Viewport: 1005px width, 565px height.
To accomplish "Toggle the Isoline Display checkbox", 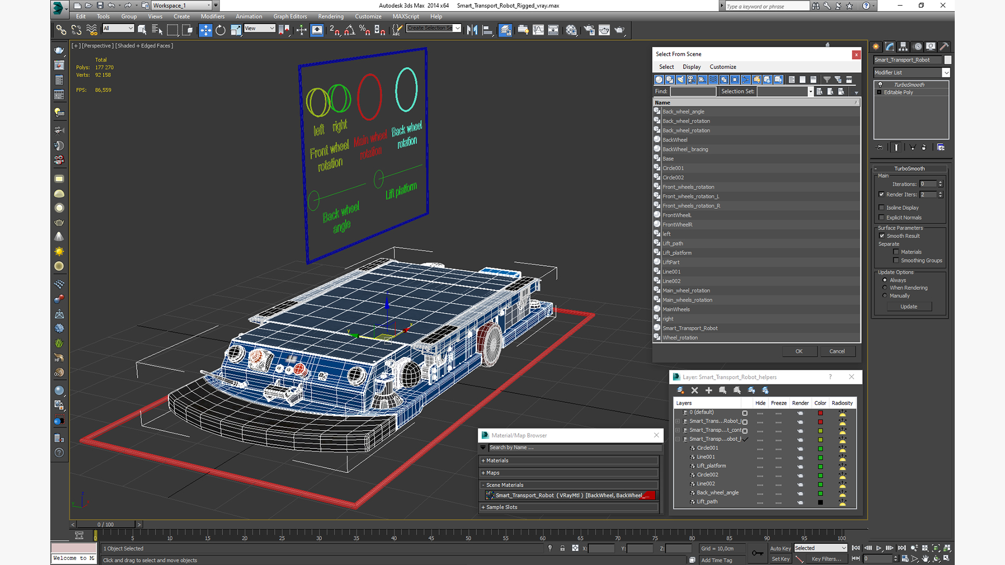I will tap(881, 208).
